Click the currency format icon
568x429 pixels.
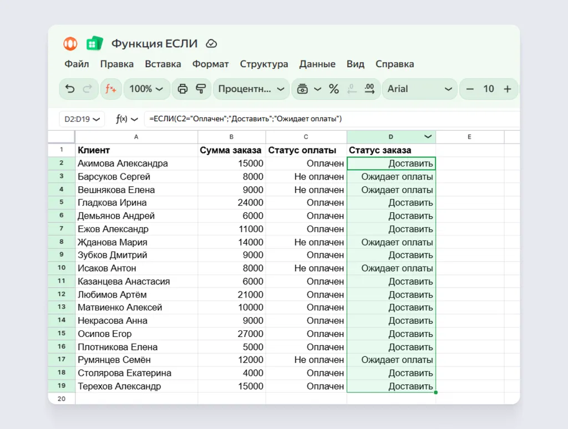click(302, 89)
